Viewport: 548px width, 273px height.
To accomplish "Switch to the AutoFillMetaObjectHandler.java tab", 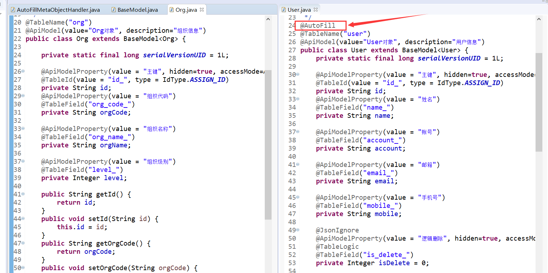I will point(58,10).
